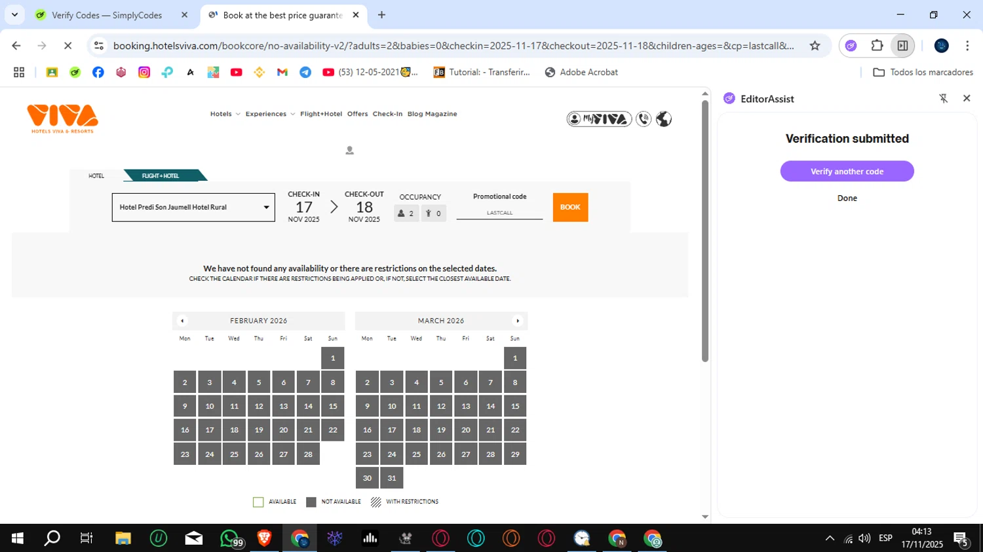
Task: Click the Promotional code input field
Action: click(x=499, y=212)
